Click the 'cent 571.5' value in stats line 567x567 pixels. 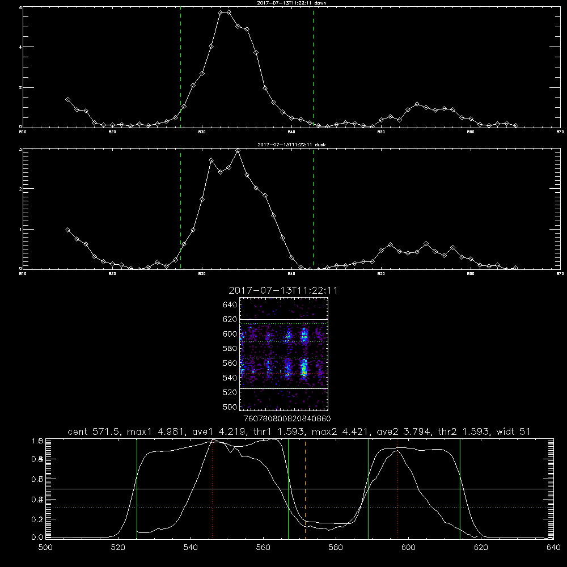coord(94,431)
